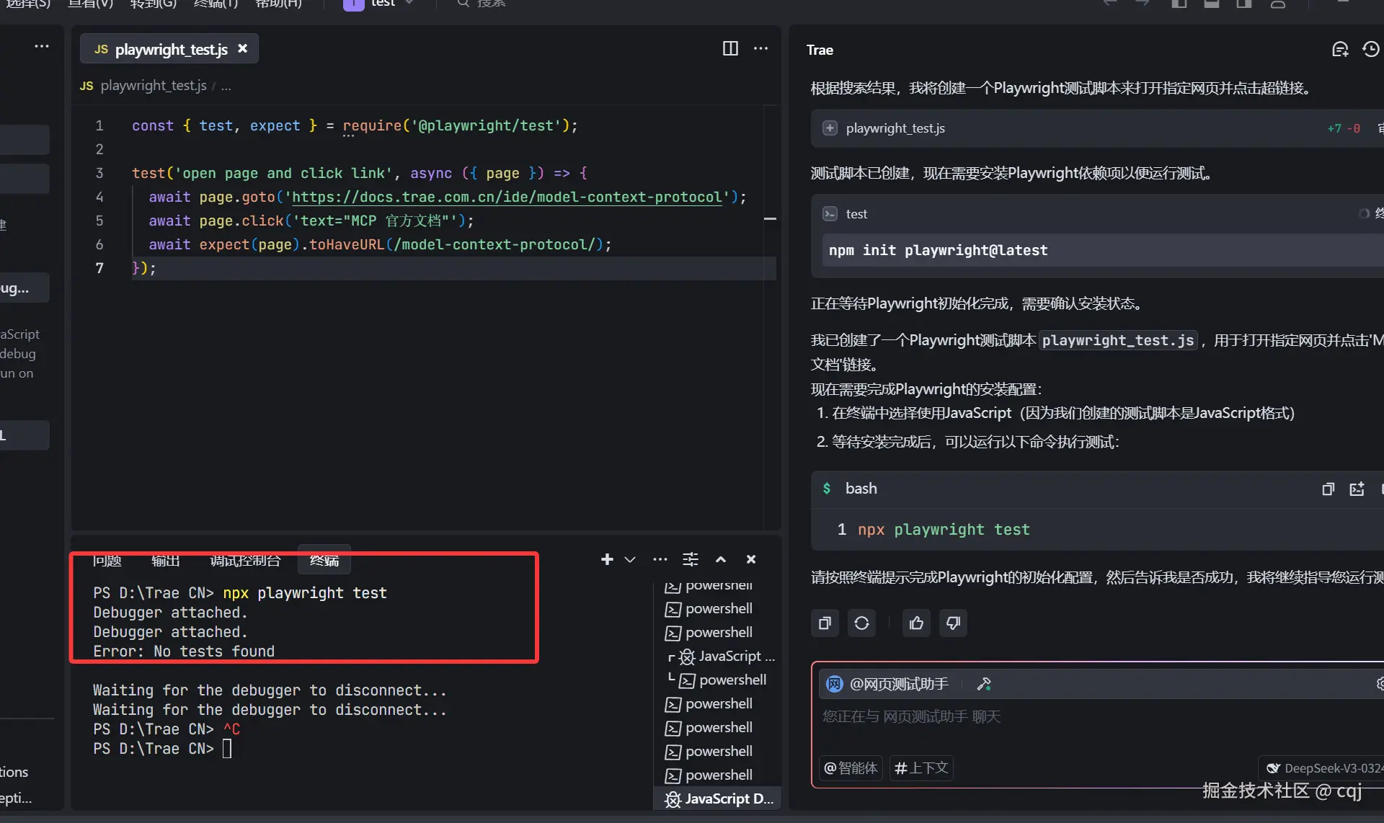
Task: Expand playwright_test.js file change card
Action: [x=830, y=128]
